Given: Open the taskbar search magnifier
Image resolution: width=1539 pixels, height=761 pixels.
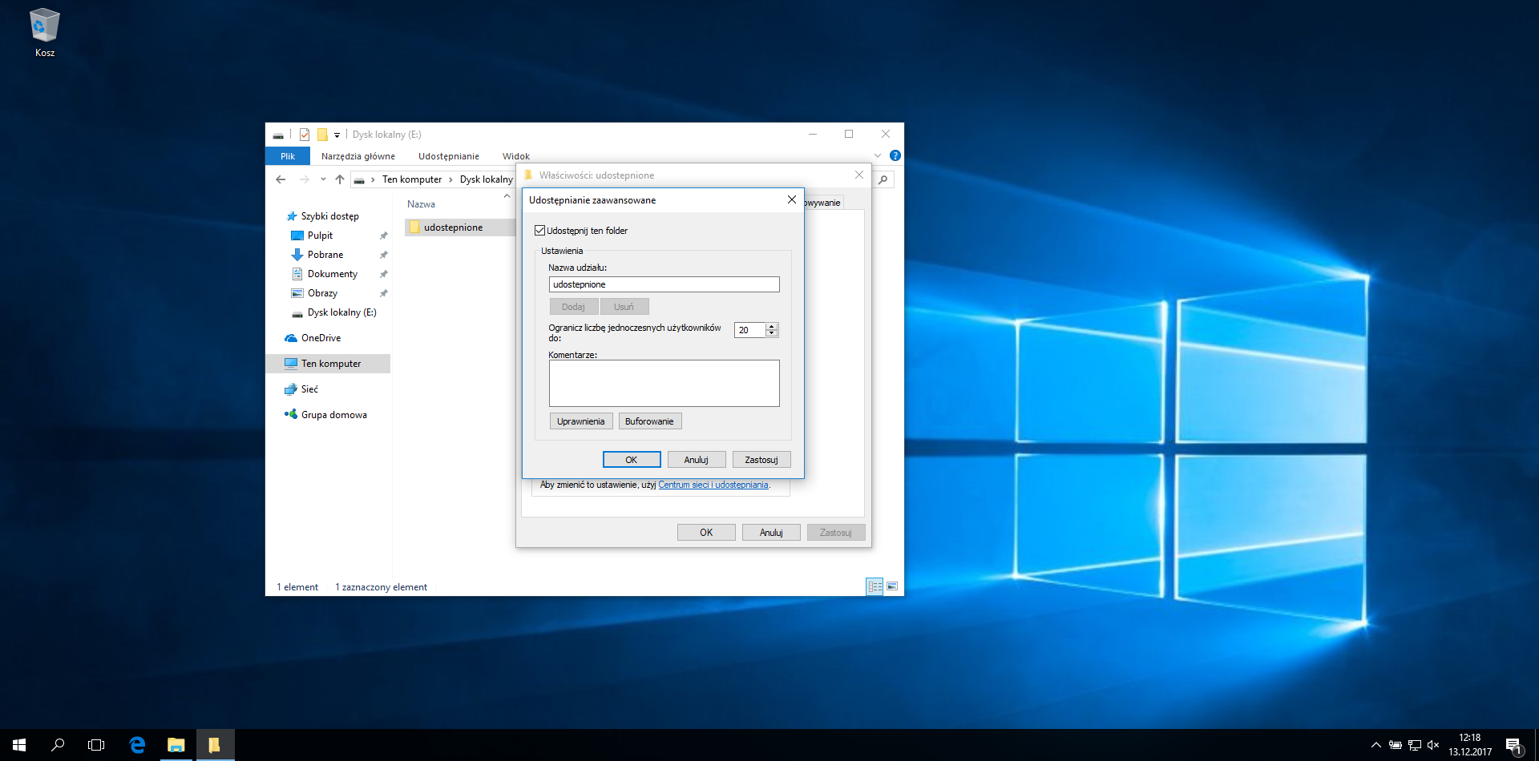Looking at the screenshot, I should [58, 745].
